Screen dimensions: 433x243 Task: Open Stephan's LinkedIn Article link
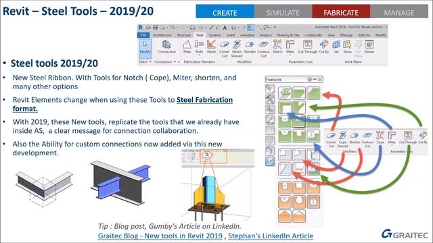pos(271,236)
